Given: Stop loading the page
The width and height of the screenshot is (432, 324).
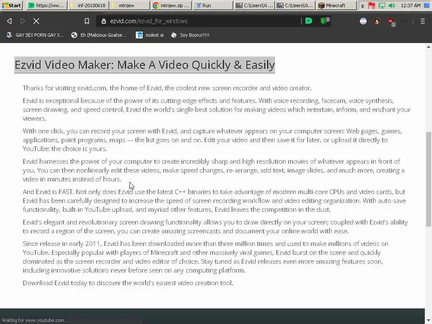Looking at the screenshot, I should [36, 21].
